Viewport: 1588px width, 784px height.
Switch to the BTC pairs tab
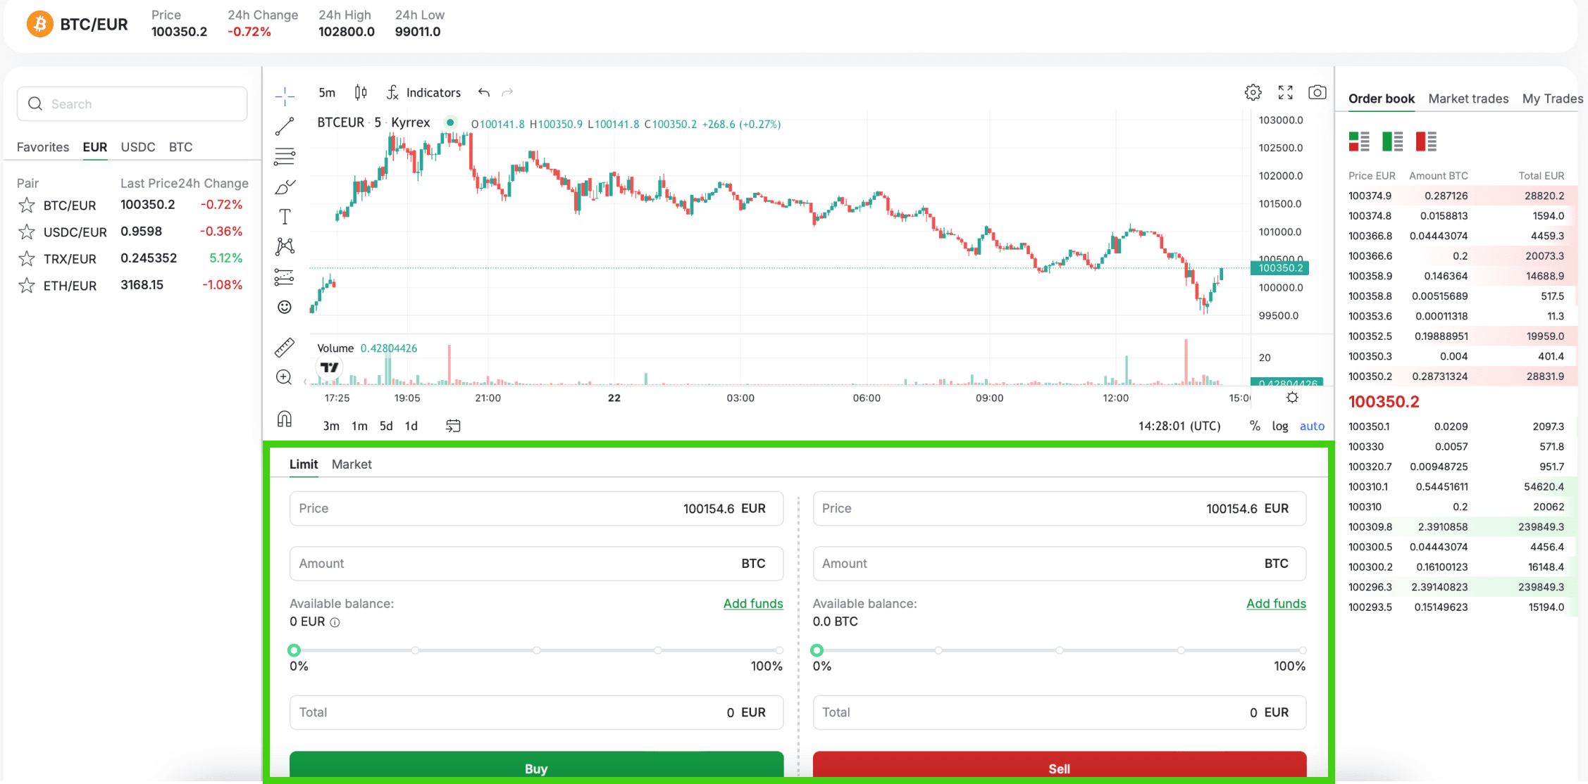click(x=180, y=147)
